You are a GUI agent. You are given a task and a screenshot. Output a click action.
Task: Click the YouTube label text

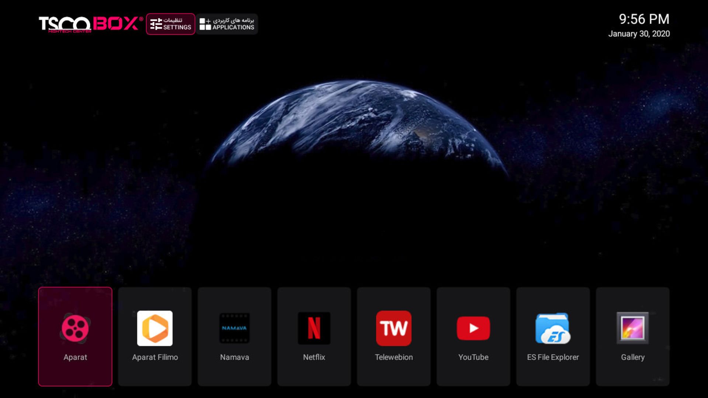tap(473, 357)
